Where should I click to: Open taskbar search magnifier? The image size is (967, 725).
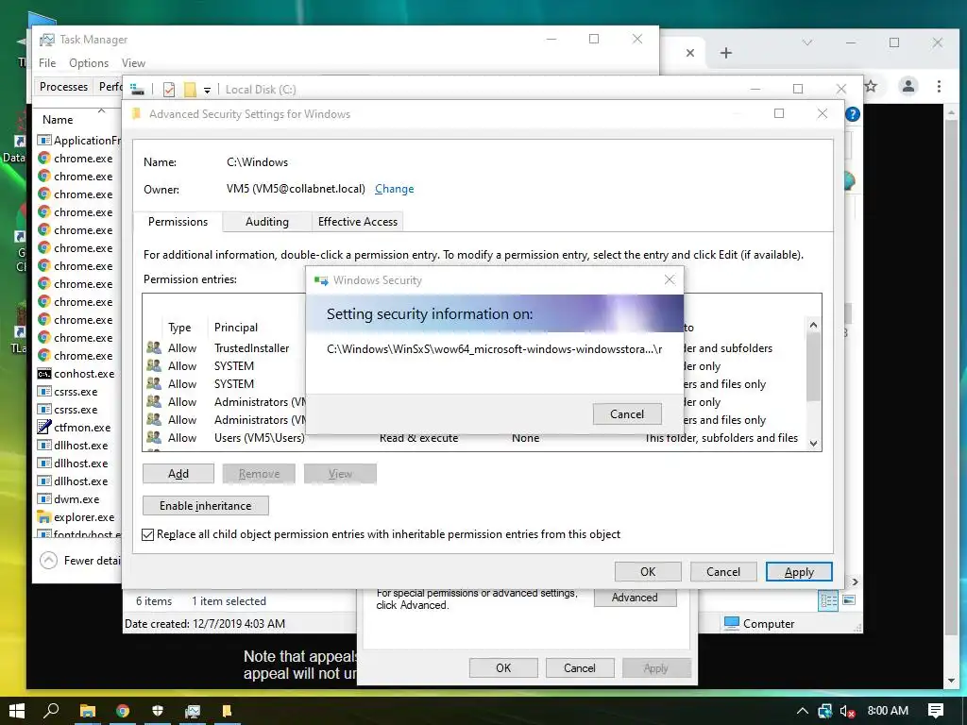pos(52,711)
